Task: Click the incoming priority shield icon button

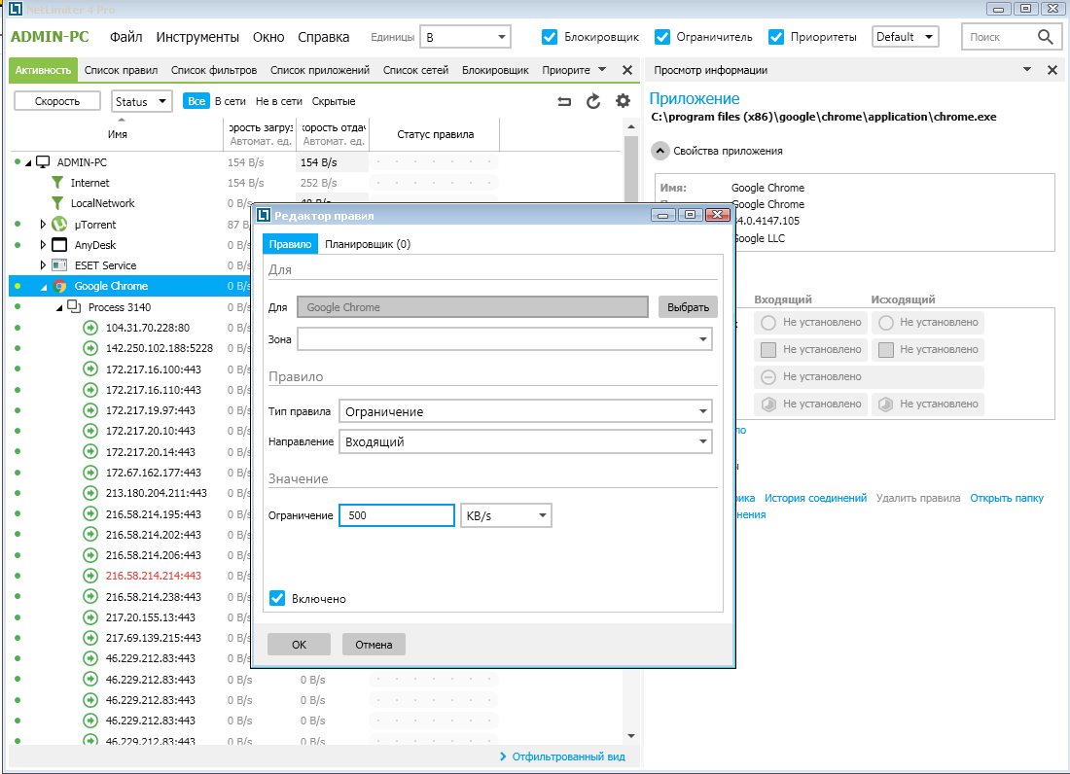Action: click(x=810, y=404)
